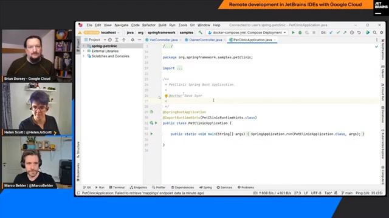
Task: Open Project panel gear options
Action: click(133, 40)
